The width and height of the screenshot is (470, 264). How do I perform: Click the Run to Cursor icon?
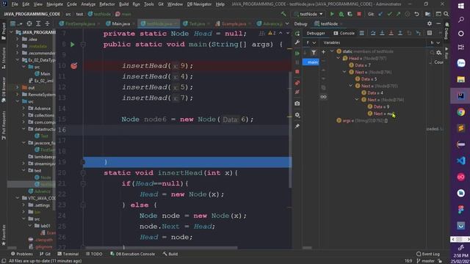point(419,33)
